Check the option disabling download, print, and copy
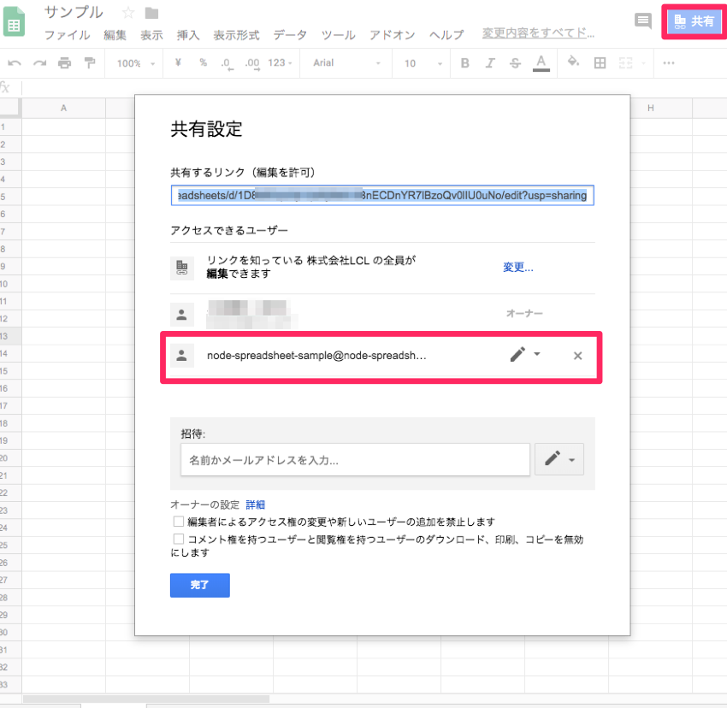This screenshot has width=727, height=708. pos(178,538)
